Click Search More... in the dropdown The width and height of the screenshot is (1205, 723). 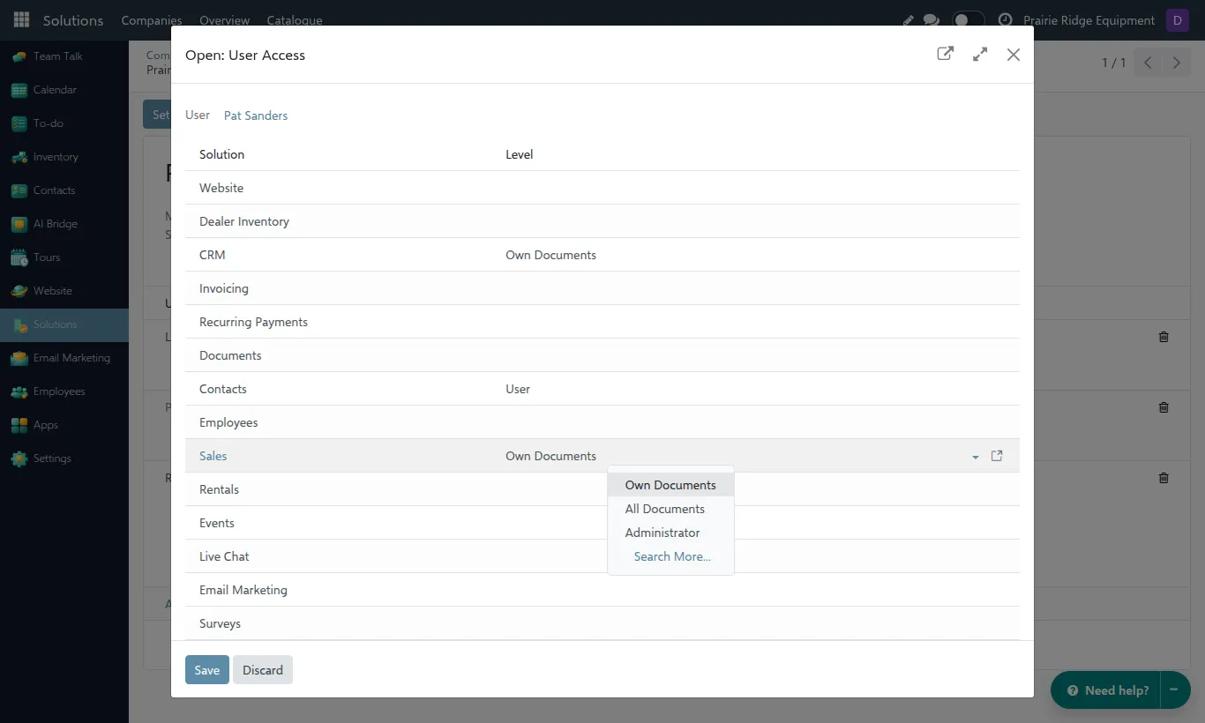[672, 556]
